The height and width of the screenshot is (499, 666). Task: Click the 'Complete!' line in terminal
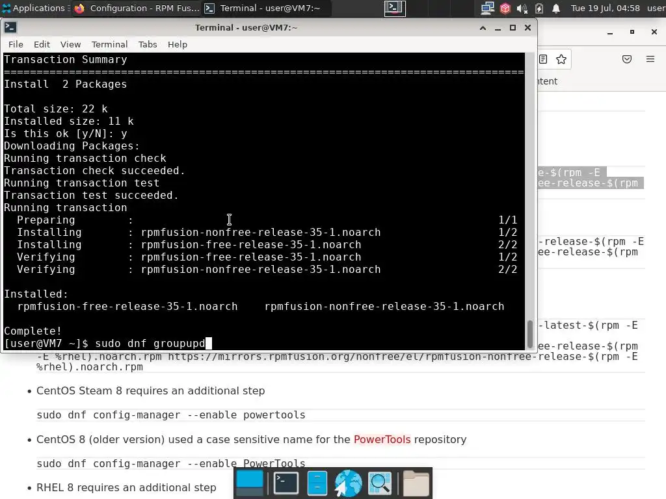33,331
